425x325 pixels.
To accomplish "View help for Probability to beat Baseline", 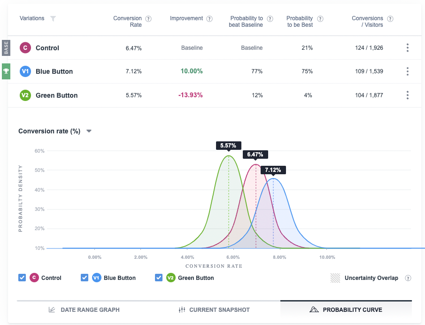I will [x=270, y=18].
